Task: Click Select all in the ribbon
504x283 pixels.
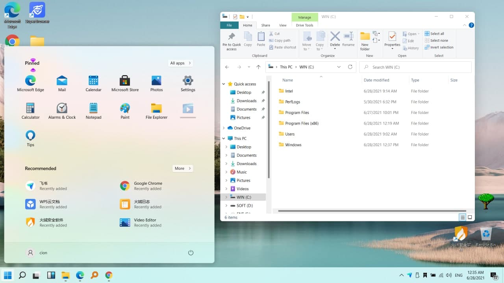Action: tap(434, 33)
